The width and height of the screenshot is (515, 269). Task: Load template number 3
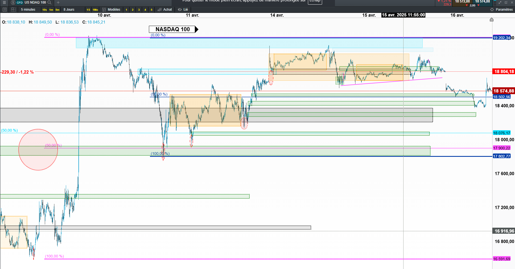pos(139,10)
